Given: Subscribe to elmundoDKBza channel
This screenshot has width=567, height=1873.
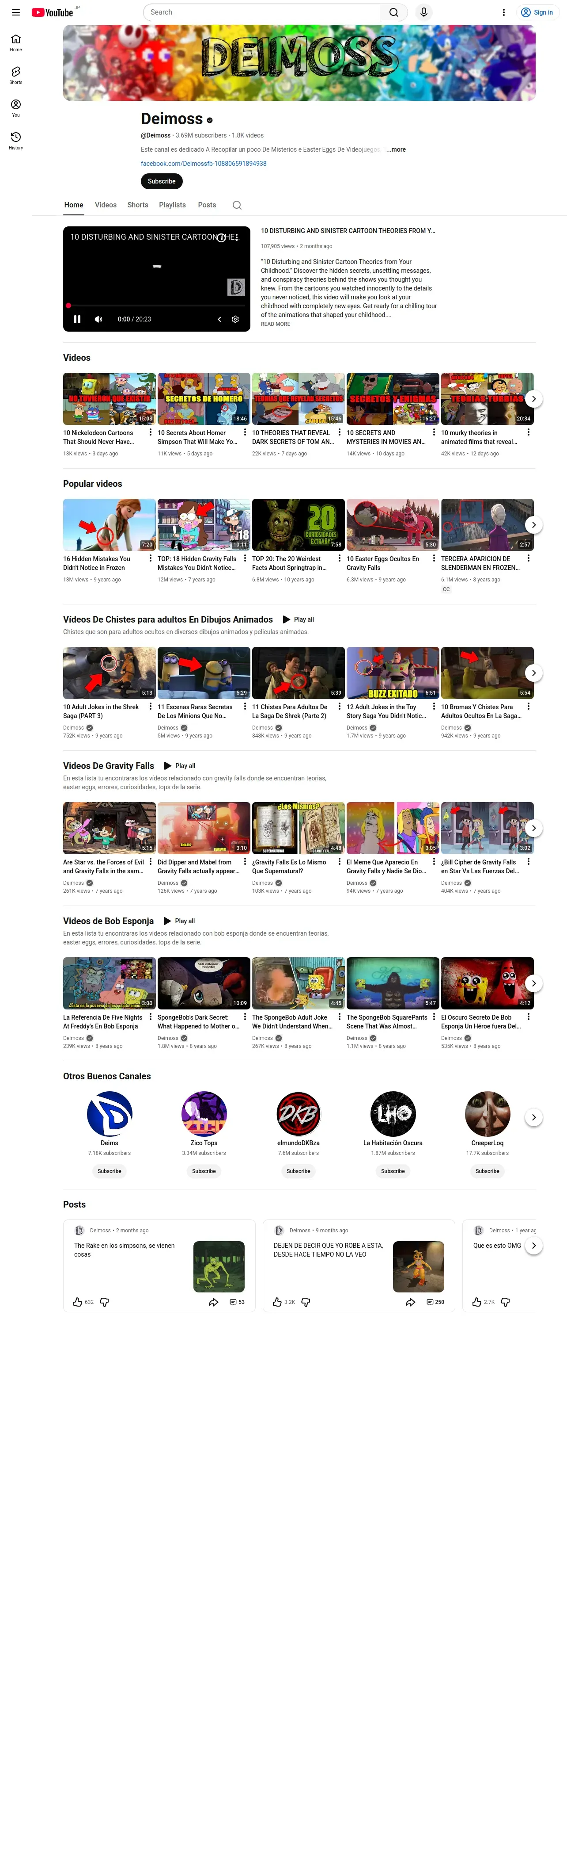Looking at the screenshot, I should [299, 1171].
